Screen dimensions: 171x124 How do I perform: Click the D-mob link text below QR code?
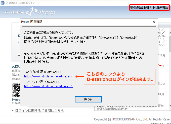coord(16,99)
